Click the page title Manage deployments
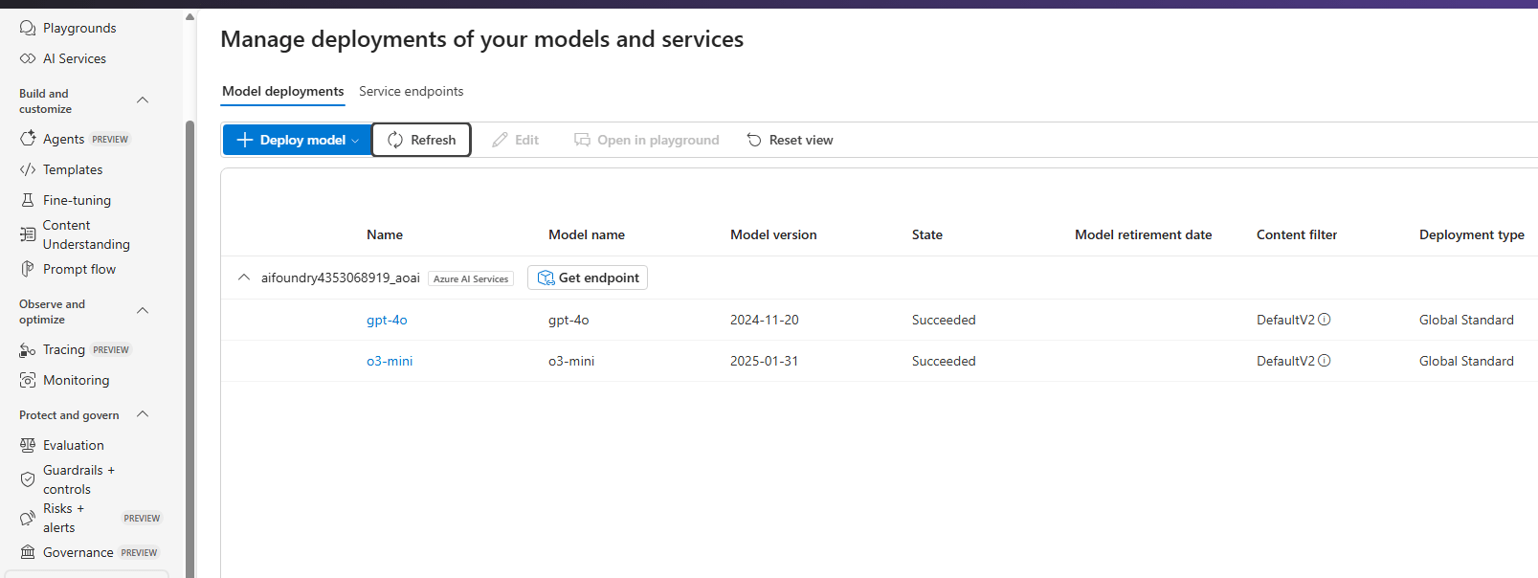 point(482,39)
